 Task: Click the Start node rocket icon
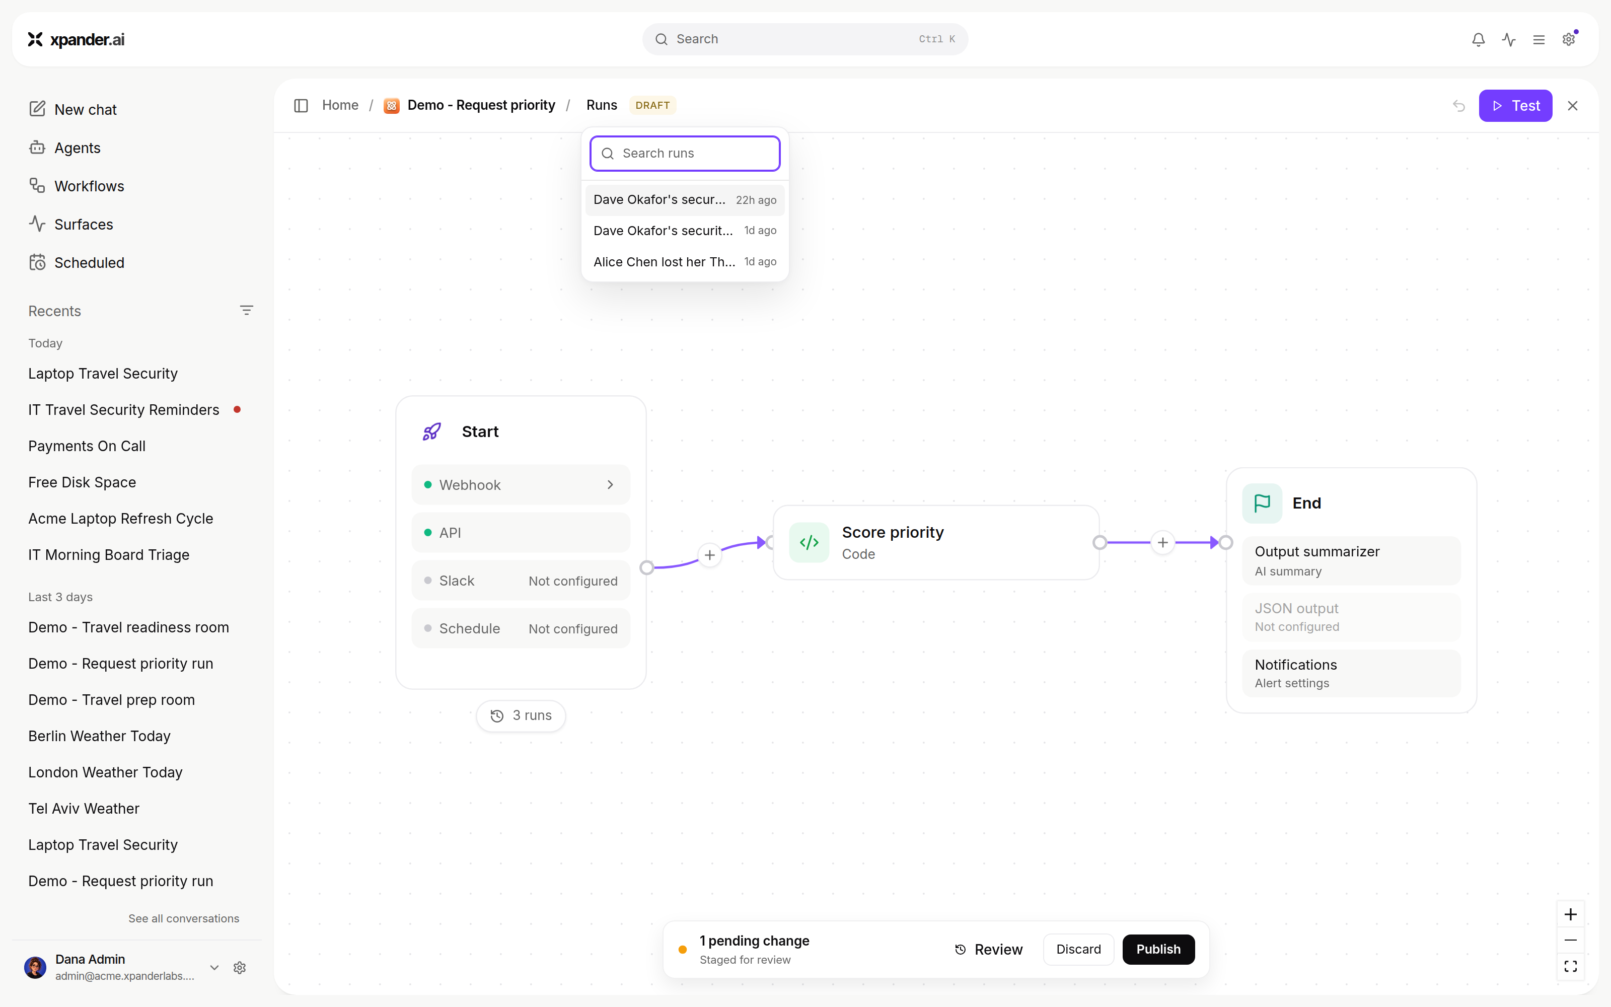431,431
